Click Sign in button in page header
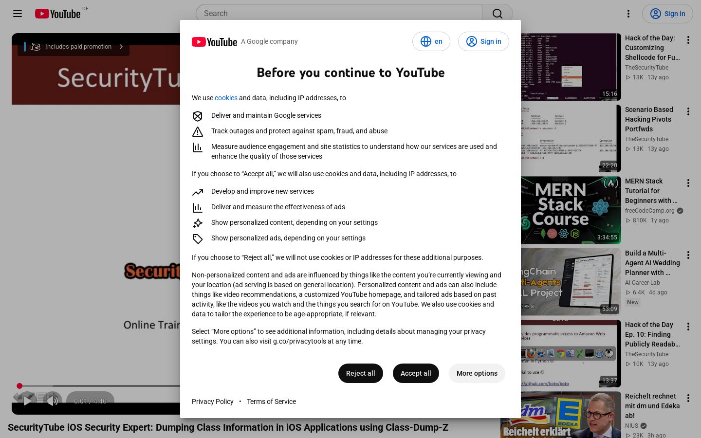This screenshot has width=701, height=438. coord(667,14)
